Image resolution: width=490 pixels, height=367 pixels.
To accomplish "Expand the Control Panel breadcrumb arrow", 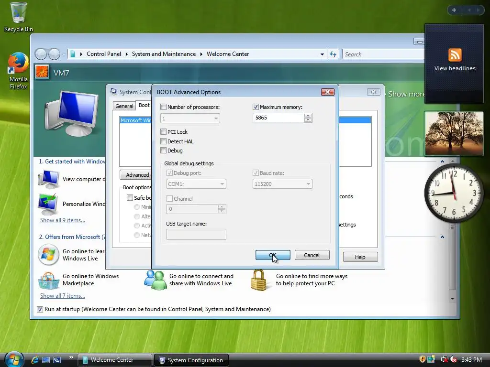I will pyautogui.click(x=126, y=54).
